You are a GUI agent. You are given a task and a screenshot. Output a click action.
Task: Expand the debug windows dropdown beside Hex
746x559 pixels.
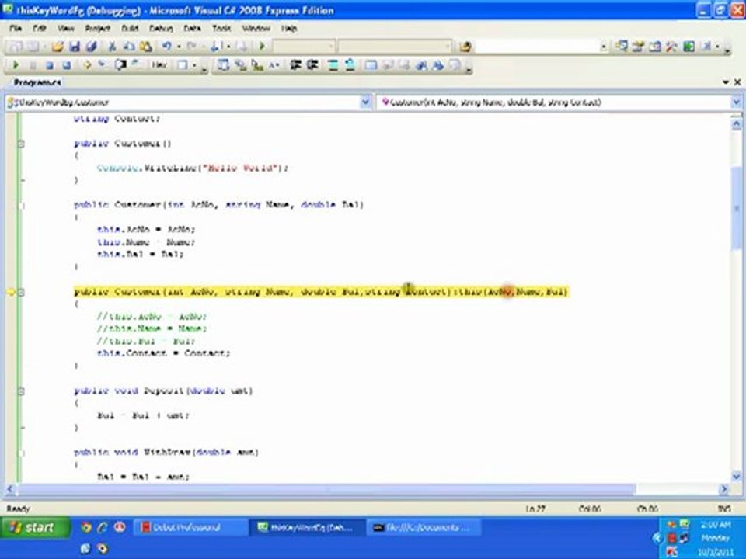point(194,65)
